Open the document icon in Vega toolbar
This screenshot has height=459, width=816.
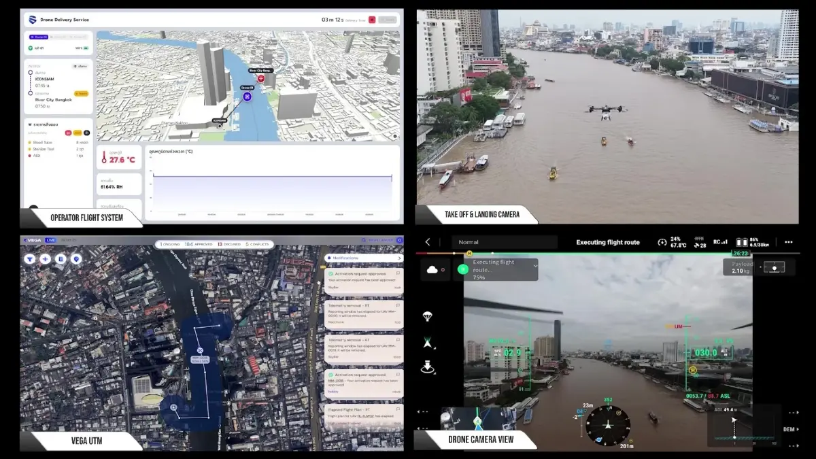[x=60, y=258]
